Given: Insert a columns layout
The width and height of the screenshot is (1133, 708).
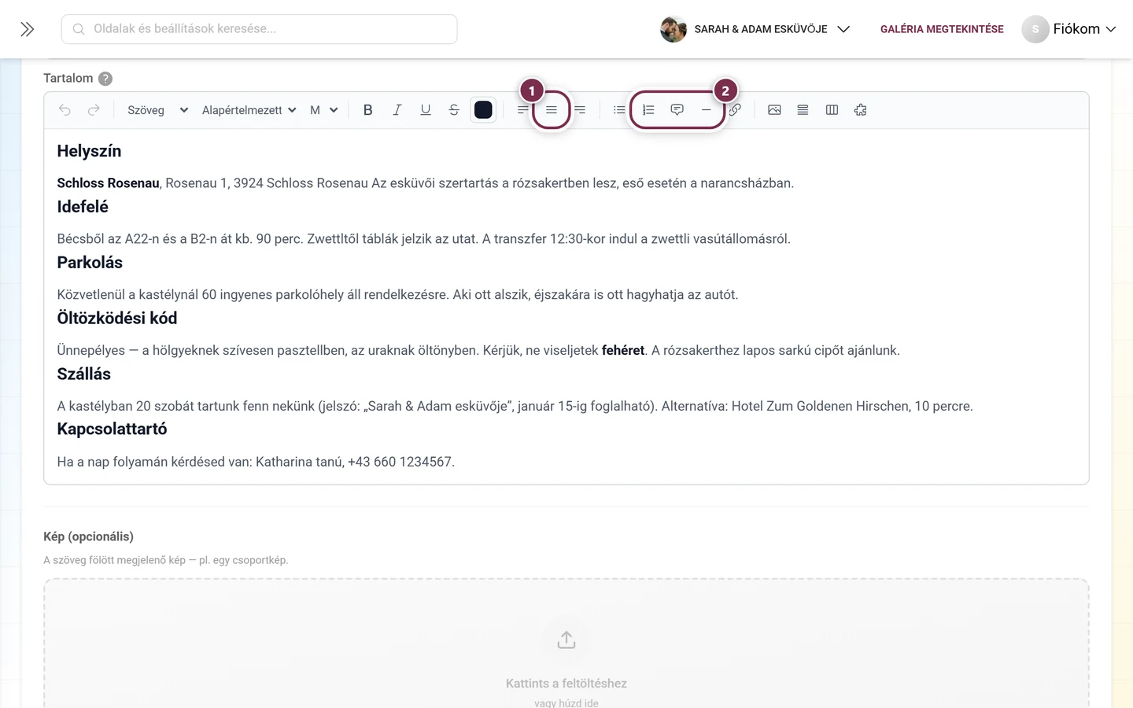Looking at the screenshot, I should click(x=832, y=110).
